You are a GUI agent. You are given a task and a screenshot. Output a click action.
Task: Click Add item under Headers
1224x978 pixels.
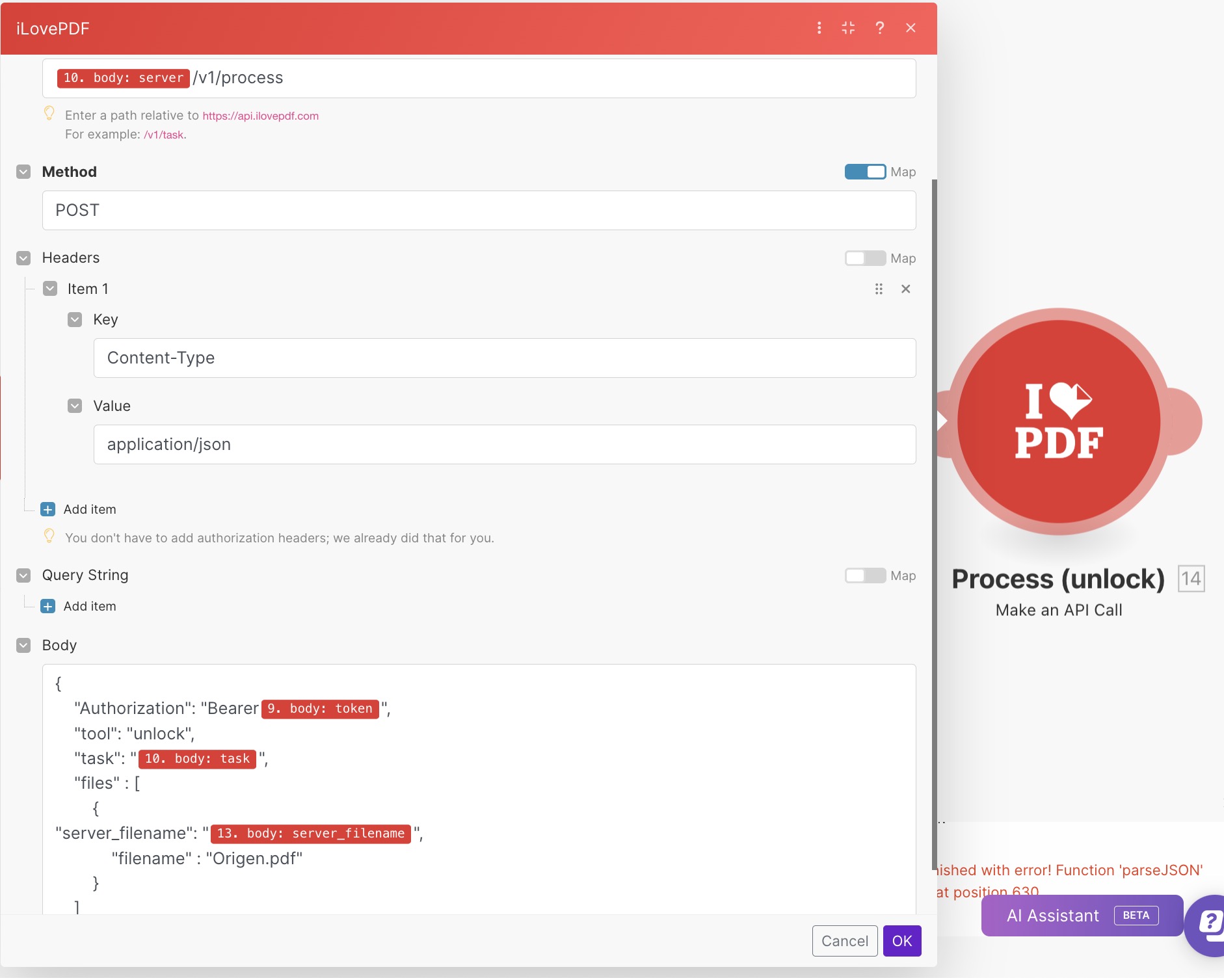pos(90,509)
